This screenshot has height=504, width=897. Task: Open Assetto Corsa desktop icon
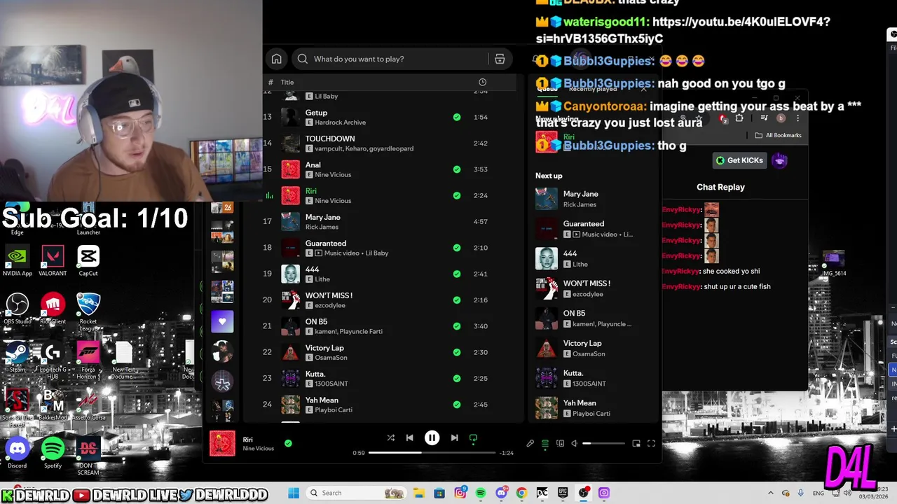(88, 405)
